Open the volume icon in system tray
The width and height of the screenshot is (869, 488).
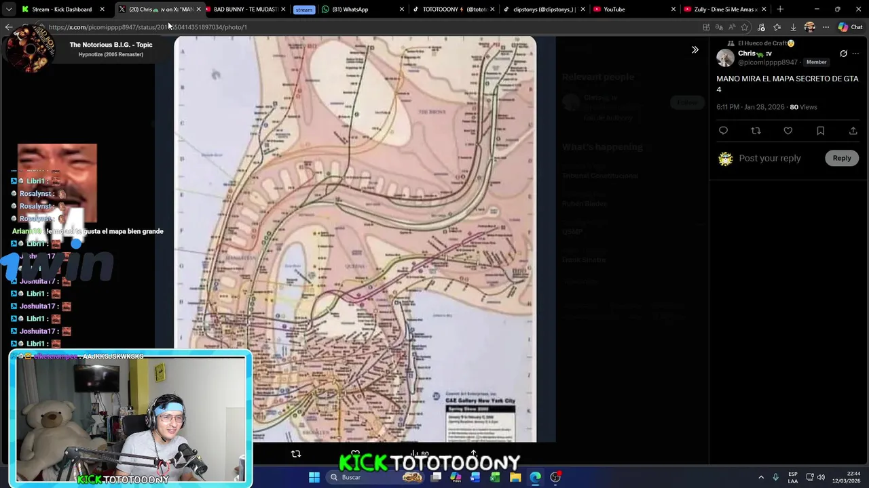pyautogui.click(x=821, y=477)
